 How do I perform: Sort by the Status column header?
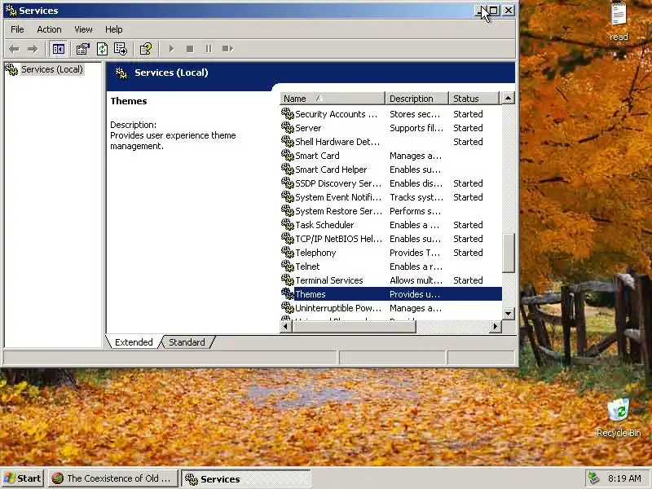(474, 99)
